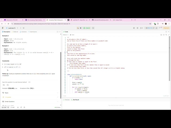Screen dimensions: 171x128
Task: Open the debugger icon left of Run
Action: (x=78, y=28)
